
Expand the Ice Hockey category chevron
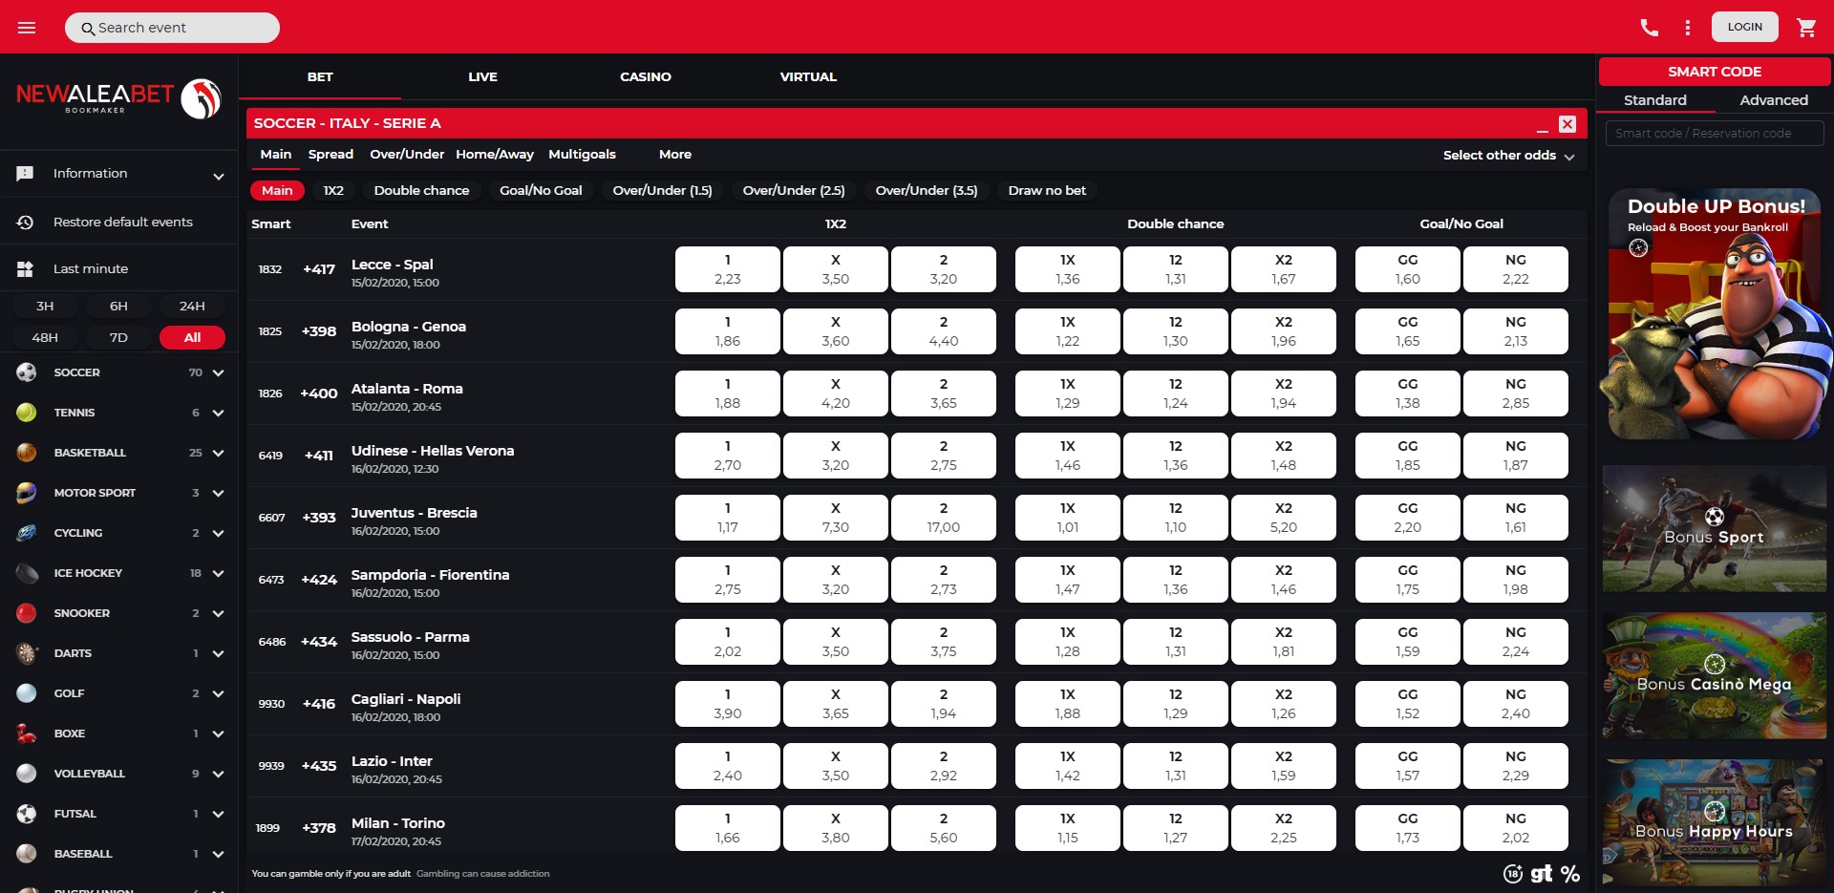click(218, 574)
